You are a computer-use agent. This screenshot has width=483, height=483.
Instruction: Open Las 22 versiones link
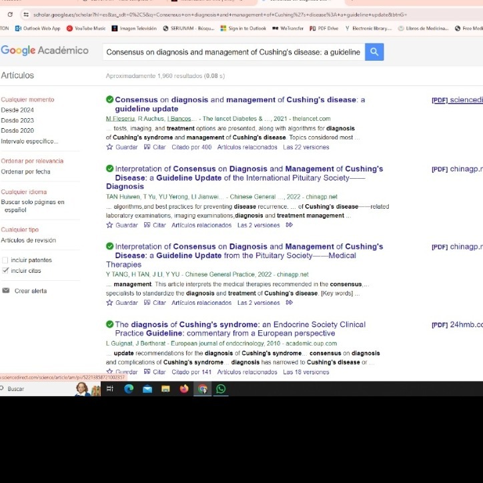306,147
